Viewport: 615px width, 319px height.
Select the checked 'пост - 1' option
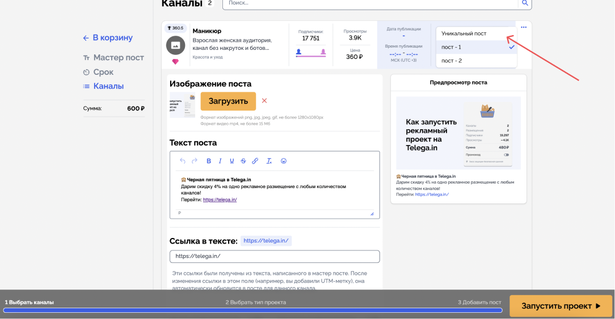[452, 47]
